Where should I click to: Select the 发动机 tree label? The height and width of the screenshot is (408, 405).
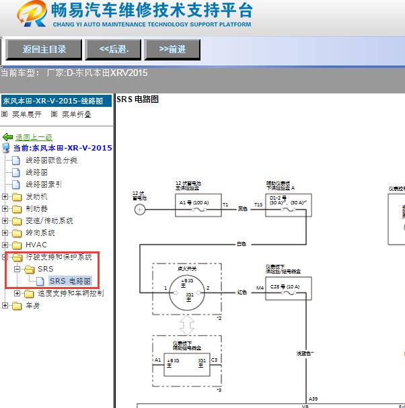pyautogui.click(x=36, y=196)
